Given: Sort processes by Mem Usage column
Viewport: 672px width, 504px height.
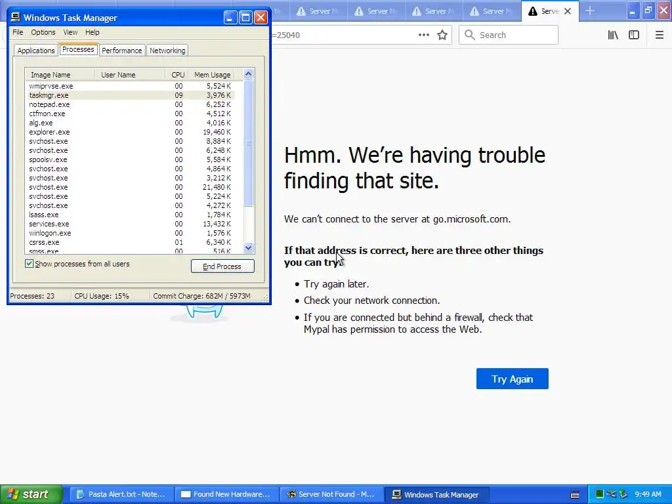Looking at the screenshot, I should 212,75.
